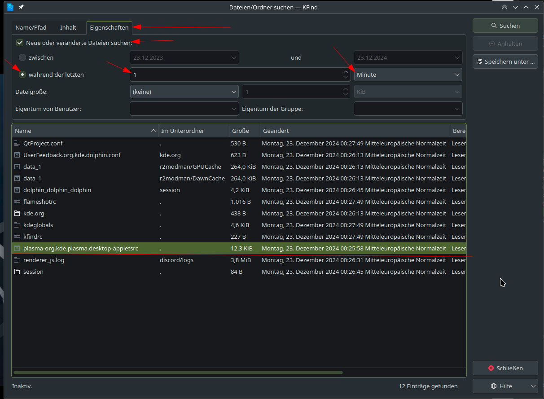Click the keep-above double chevron title bar icon
Viewport: 544px width, 399px height.
point(505,7)
